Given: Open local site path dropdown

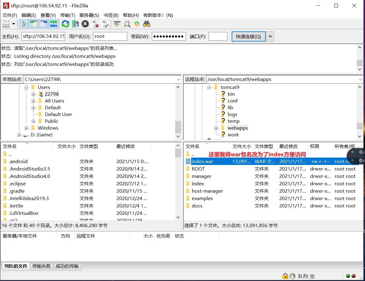Looking at the screenshot, I should [179, 79].
